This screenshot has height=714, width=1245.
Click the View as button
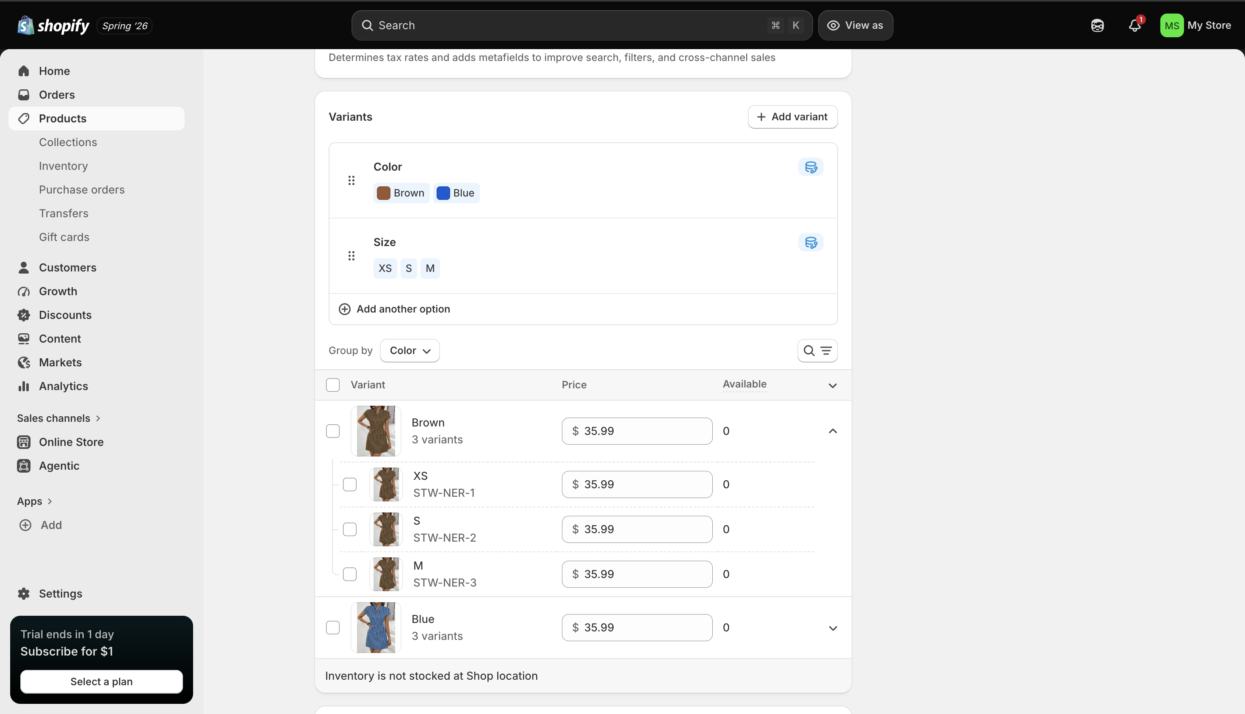click(856, 25)
